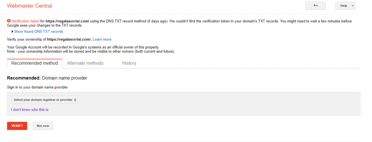Switch to Recommended method tab
Image resolution: width=372 pixels, height=142 pixels.
coord(34,63)
